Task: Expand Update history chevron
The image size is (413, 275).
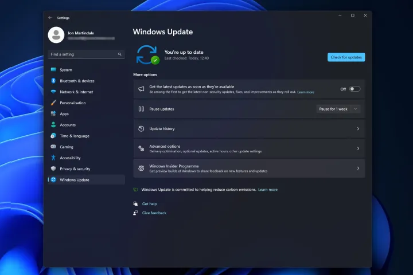Action: pyautogui.click(x=358, y=129)
